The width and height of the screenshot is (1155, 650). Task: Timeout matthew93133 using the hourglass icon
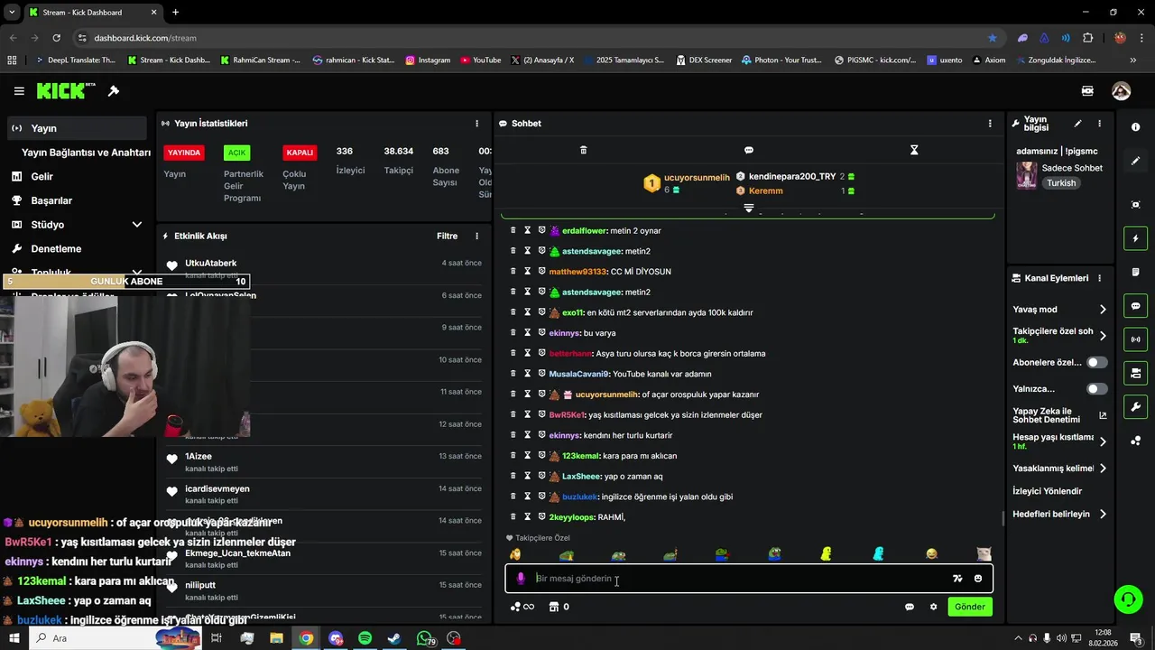(528, 272)
